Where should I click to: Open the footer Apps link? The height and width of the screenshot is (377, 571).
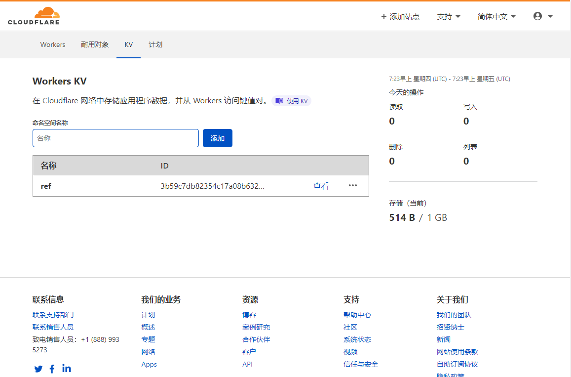[x=149, y=364]
